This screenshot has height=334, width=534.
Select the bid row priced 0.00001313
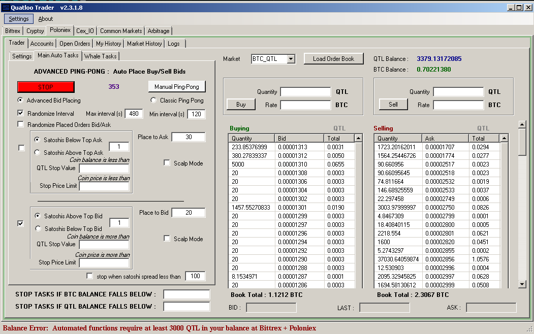click(x=292, y=147)
